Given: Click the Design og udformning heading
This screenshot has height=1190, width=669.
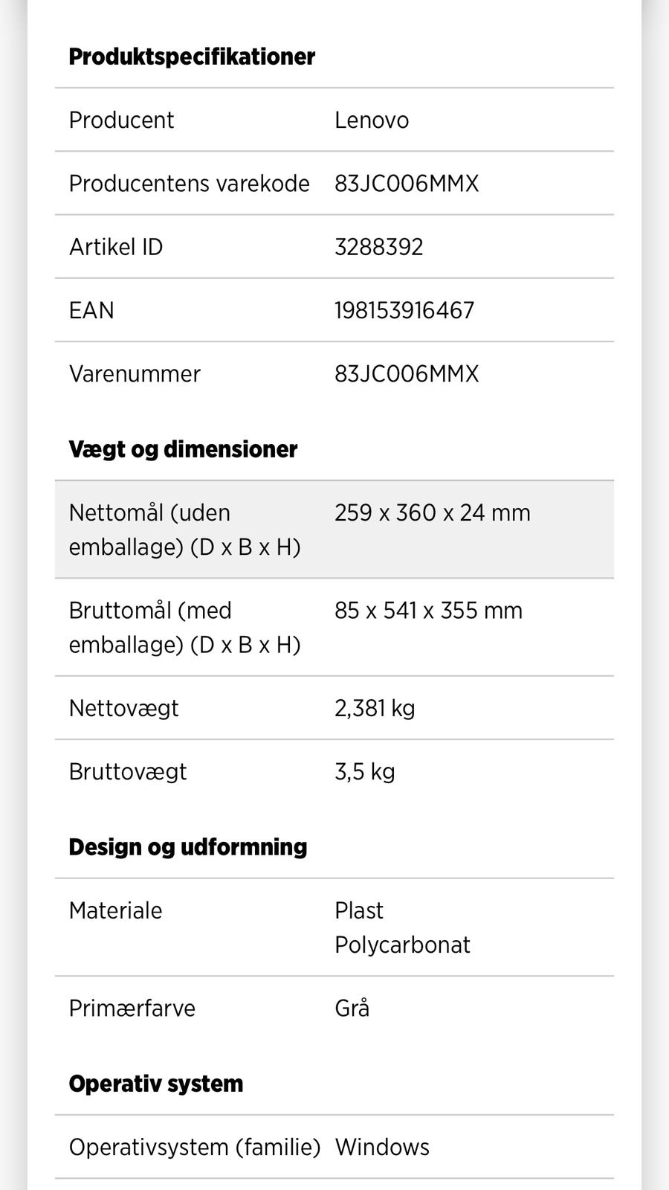Looking at the screenshot, I should click(187, 847).
